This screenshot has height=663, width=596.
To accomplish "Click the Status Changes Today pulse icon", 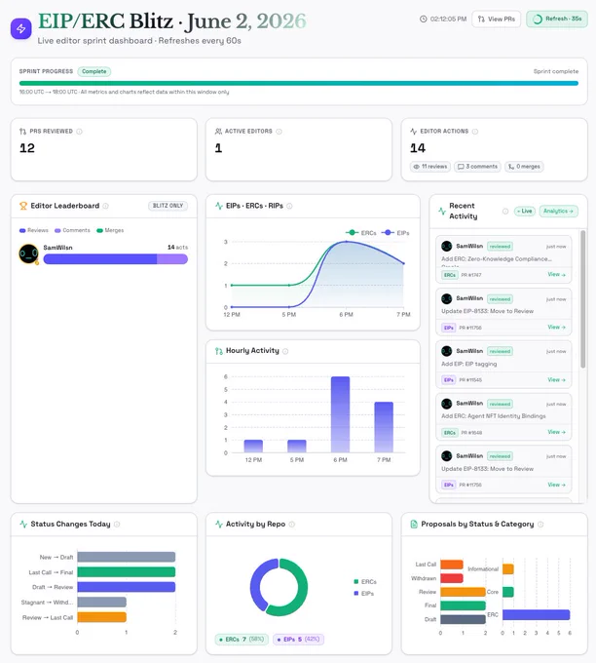I will pyautogui.click(x=23, y=525).
